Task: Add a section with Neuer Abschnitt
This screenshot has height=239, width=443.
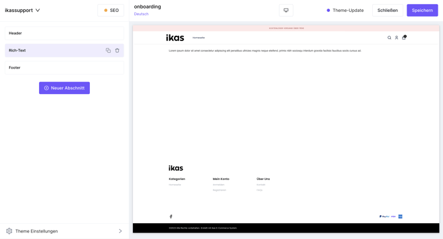Action: 64,88
